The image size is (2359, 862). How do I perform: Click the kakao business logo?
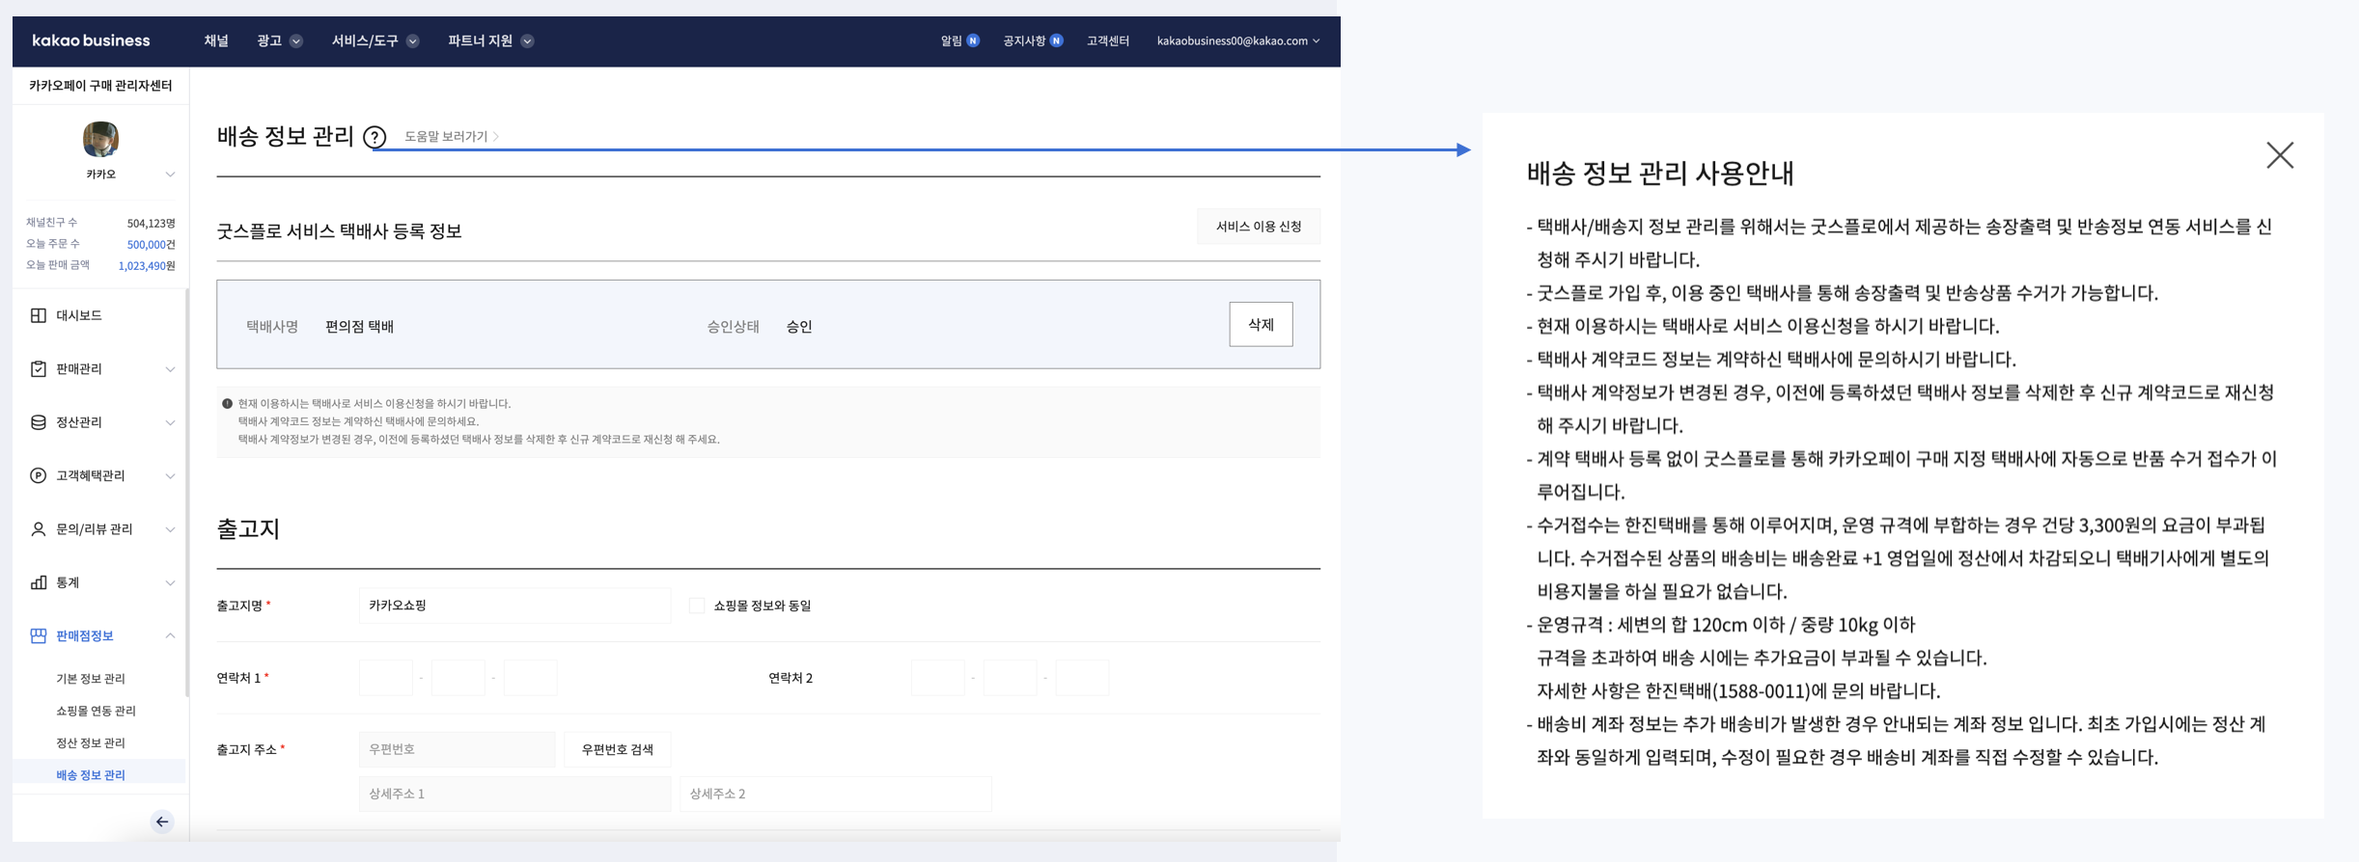(92, 40)
